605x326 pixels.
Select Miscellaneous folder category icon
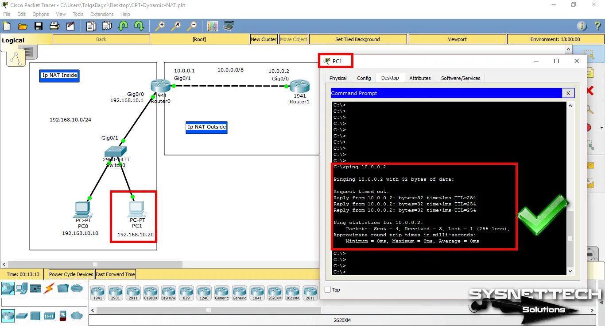[63, 288]
